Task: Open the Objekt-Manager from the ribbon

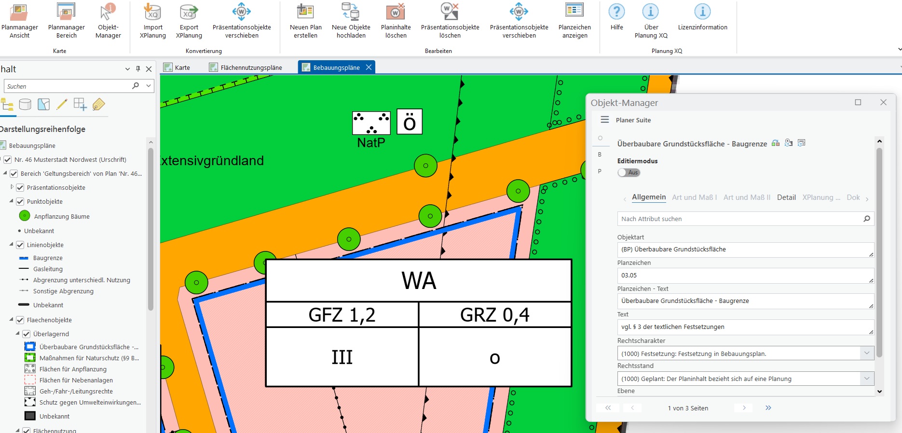Action: [108, 12]
